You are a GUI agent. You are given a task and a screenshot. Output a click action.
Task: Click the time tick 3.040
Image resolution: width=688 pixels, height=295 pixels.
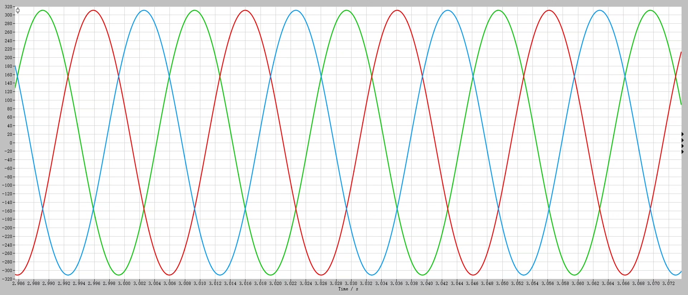427,283
